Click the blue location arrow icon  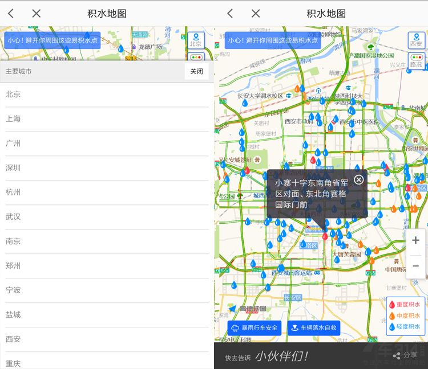click(x=232, y=309)
